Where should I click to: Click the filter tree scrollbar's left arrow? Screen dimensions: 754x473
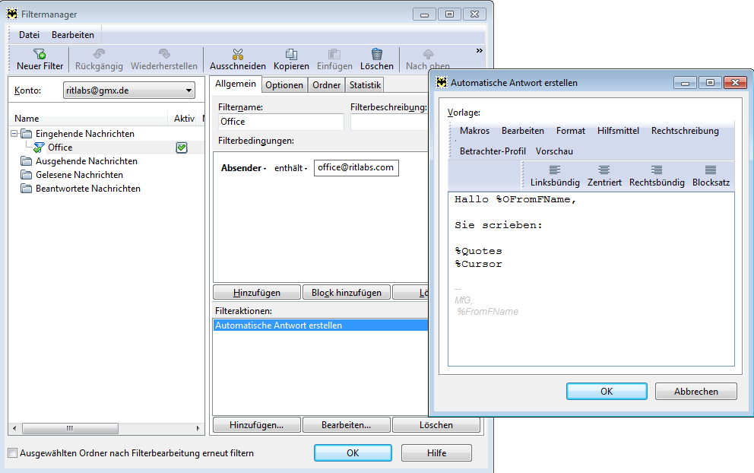[x=14, y=428]
